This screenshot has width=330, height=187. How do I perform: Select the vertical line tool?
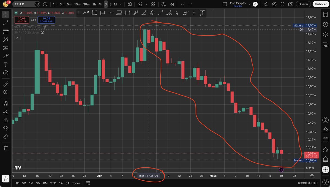194,13
